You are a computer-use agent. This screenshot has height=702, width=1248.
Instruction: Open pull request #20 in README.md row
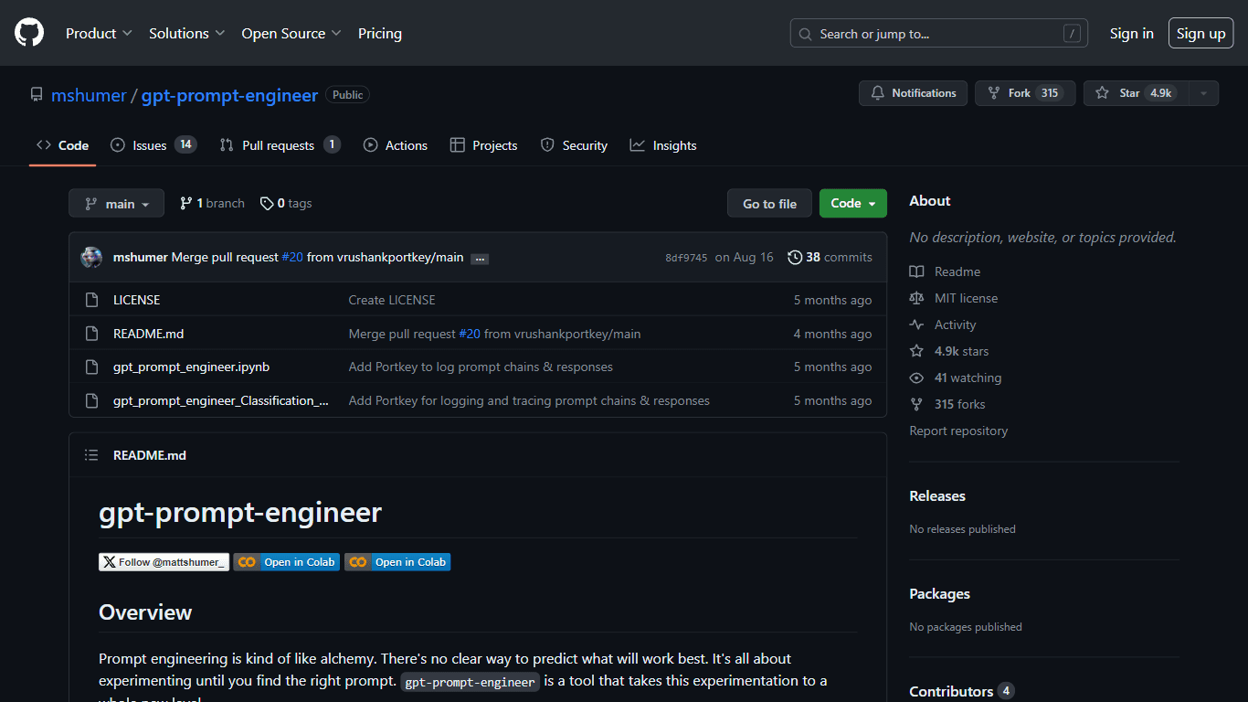click(x=470, y=334)
